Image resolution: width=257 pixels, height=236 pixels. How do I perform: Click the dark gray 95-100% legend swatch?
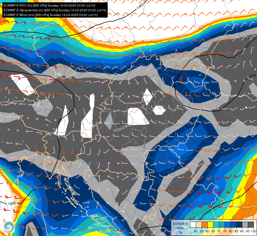pos(251,224)
